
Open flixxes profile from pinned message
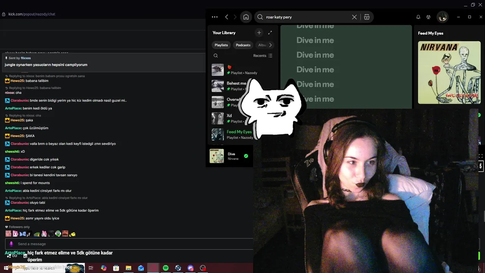(26, 58)
